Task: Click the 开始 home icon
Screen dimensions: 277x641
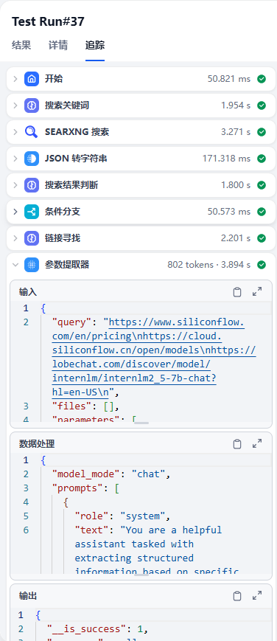Action: 32,79
